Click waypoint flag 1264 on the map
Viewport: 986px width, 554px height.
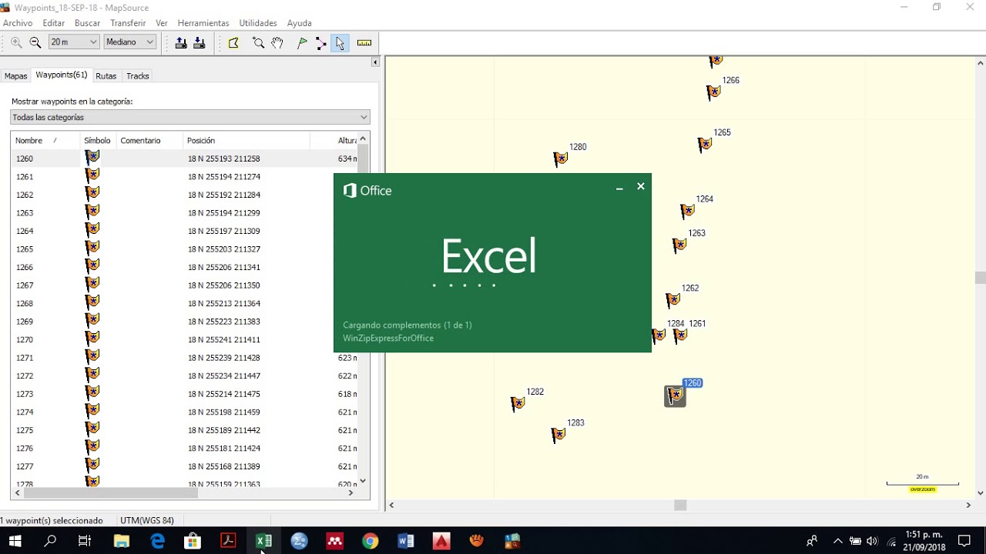click(688, 210)
